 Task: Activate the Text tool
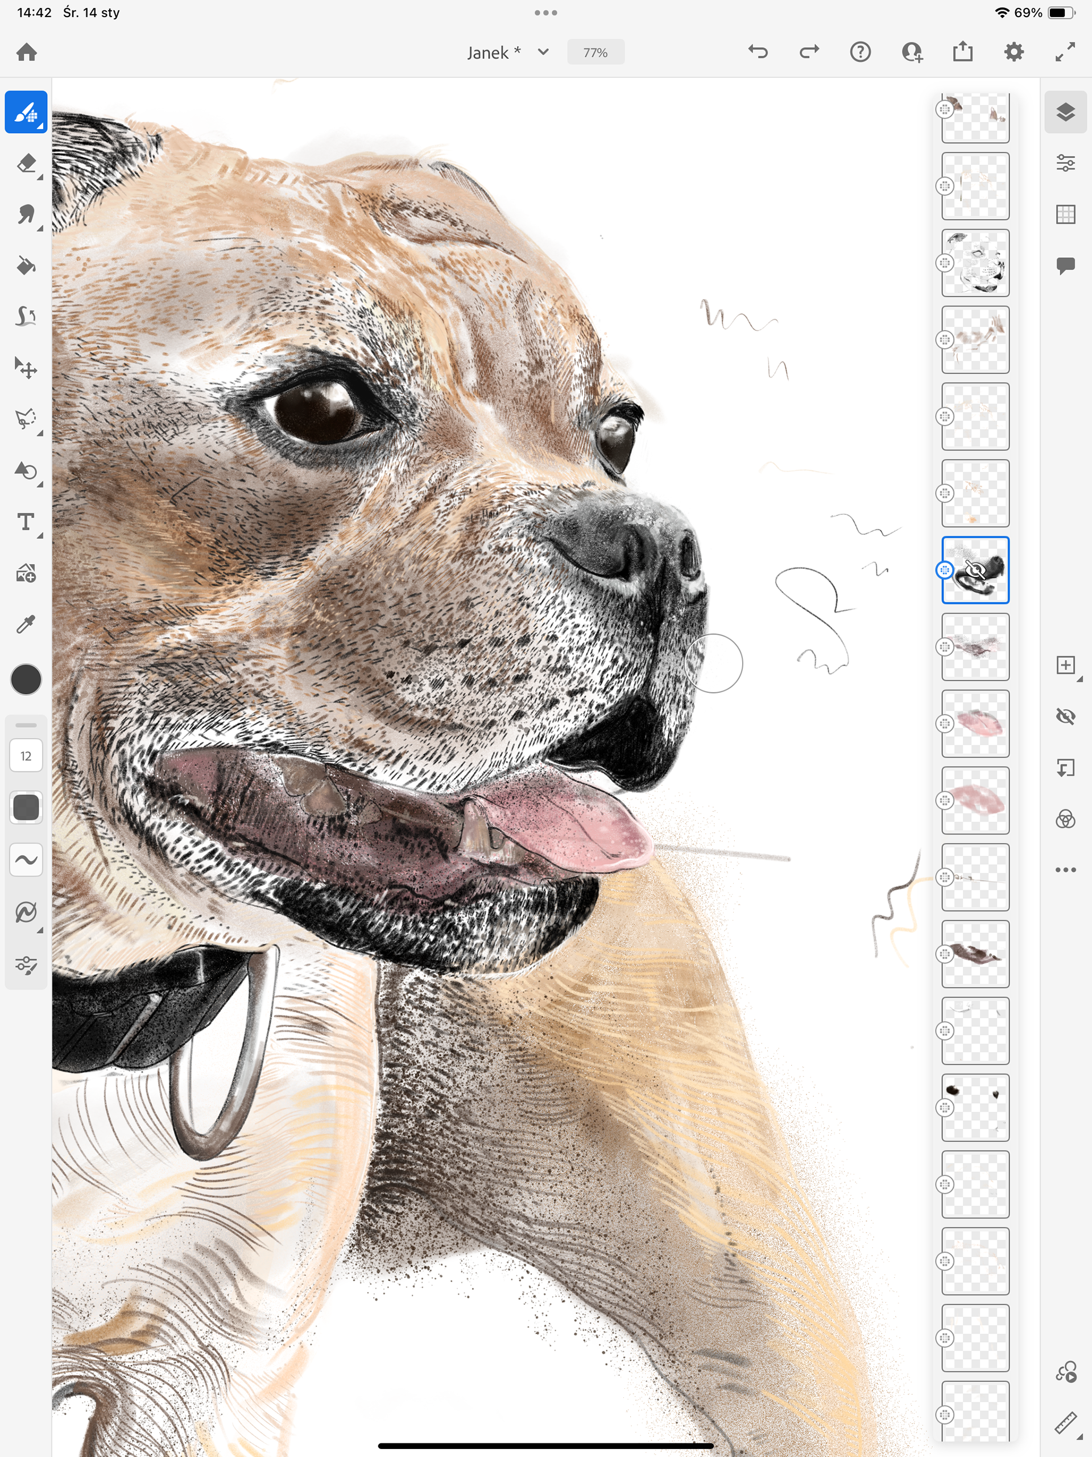[x=26, y=522]
